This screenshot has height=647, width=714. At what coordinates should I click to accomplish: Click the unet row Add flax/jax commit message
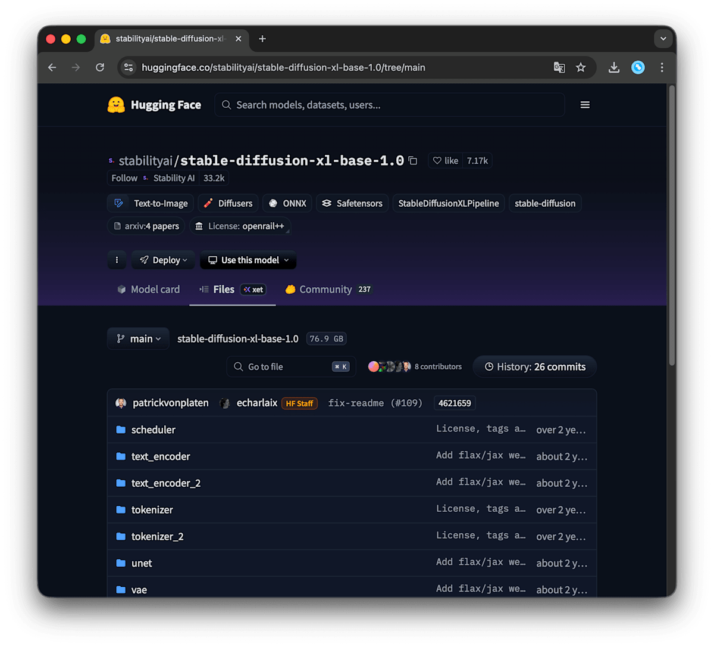(481, 562)
